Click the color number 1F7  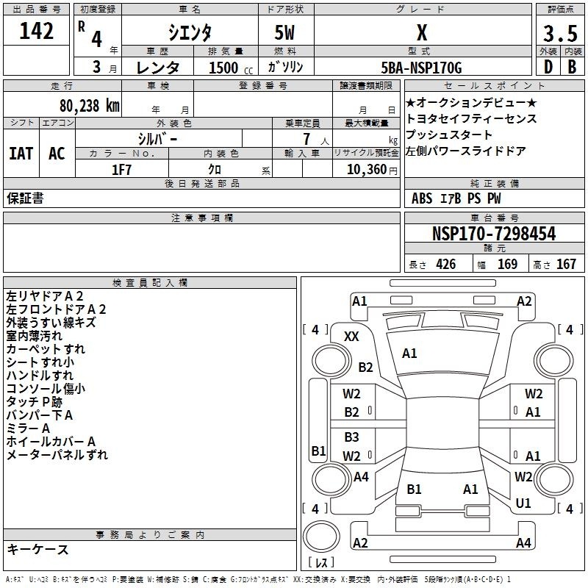(121, 170)
